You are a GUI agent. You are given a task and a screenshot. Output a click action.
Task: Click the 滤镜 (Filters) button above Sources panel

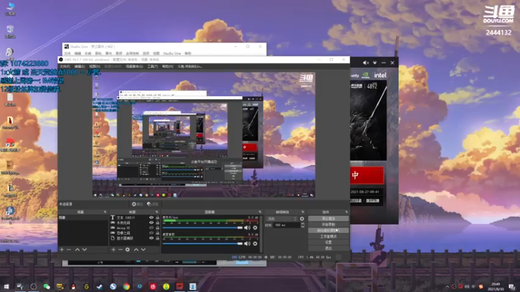(153, 204)
